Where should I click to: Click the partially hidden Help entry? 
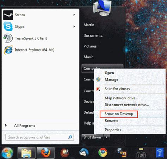89,123
